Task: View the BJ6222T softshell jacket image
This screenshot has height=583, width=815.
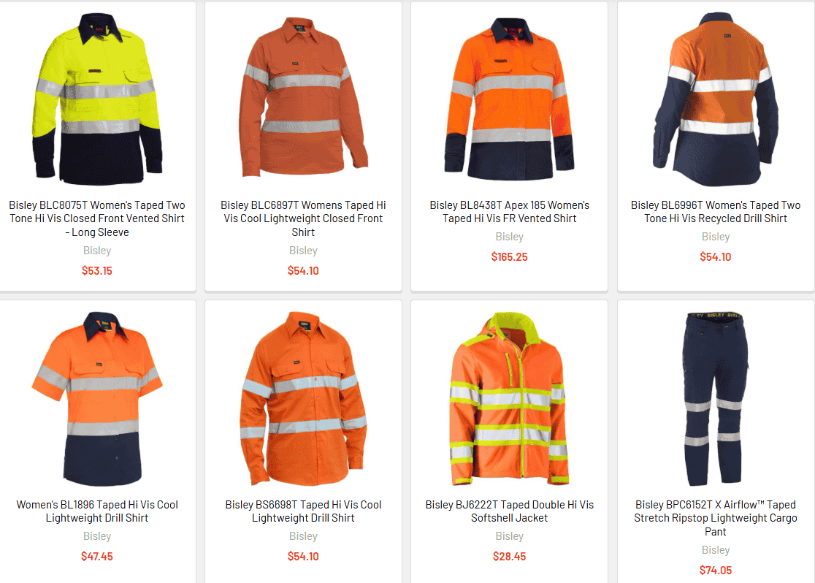Action: pyautogui.click(x=510, y=398)
